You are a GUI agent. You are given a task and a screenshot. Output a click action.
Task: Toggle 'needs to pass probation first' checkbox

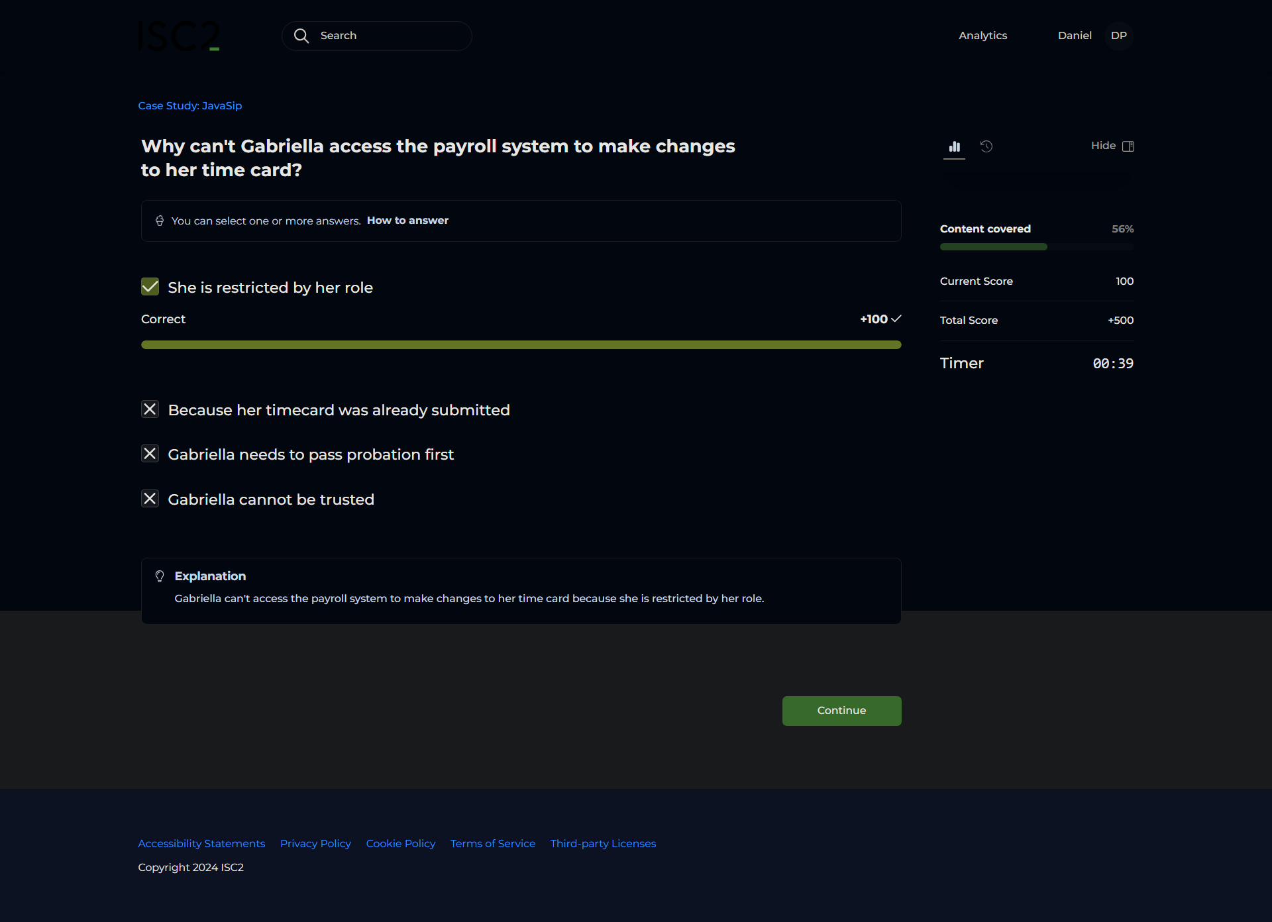(x=150, y=454)
